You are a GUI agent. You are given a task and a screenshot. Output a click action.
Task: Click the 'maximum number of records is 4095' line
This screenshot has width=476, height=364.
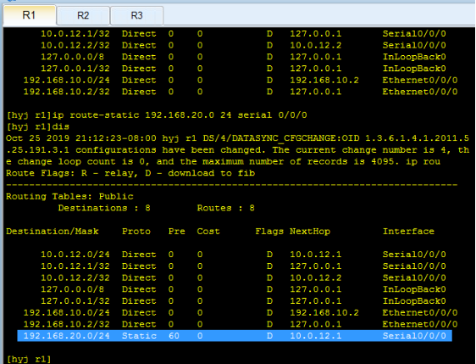pyautogui.click(x=223, y=161)
